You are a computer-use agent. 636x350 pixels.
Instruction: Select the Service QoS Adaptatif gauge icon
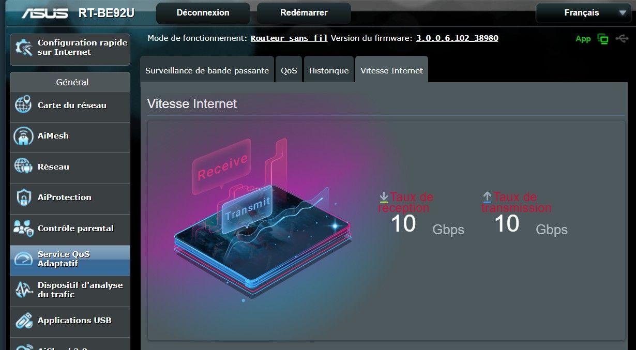pyautogui.click(x=23, y=258)
